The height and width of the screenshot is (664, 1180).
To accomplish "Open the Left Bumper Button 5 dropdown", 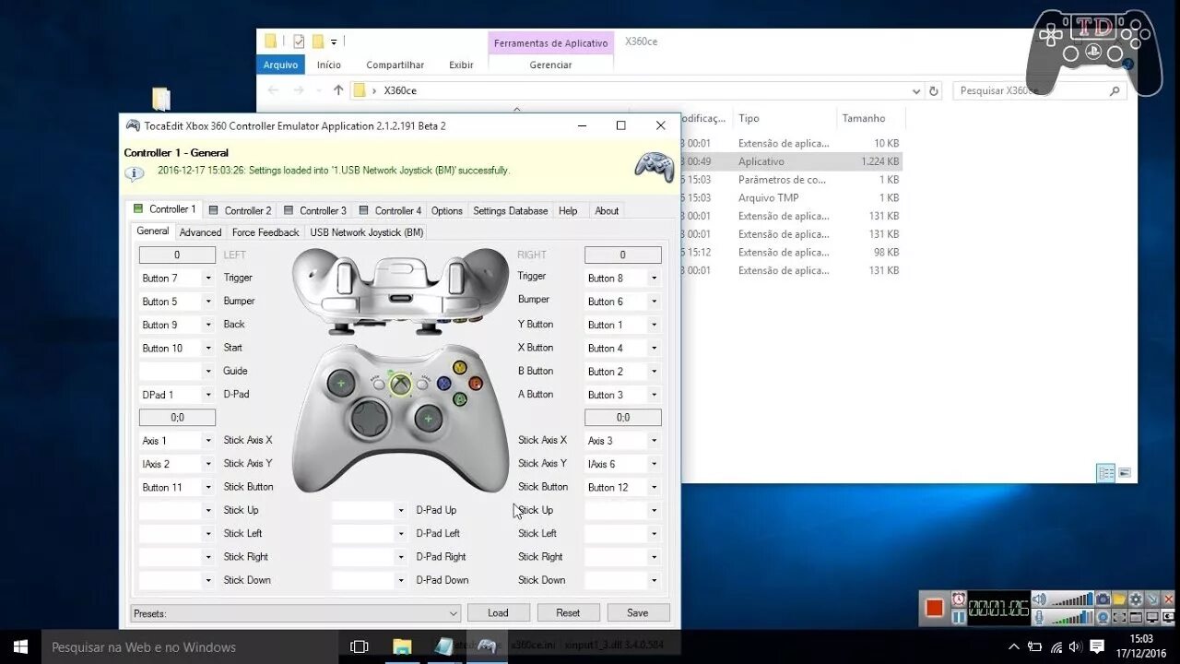I will (208, 302).
